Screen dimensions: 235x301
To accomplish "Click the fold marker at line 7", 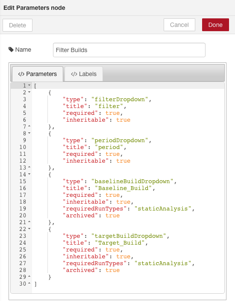I will click(29, 126).
